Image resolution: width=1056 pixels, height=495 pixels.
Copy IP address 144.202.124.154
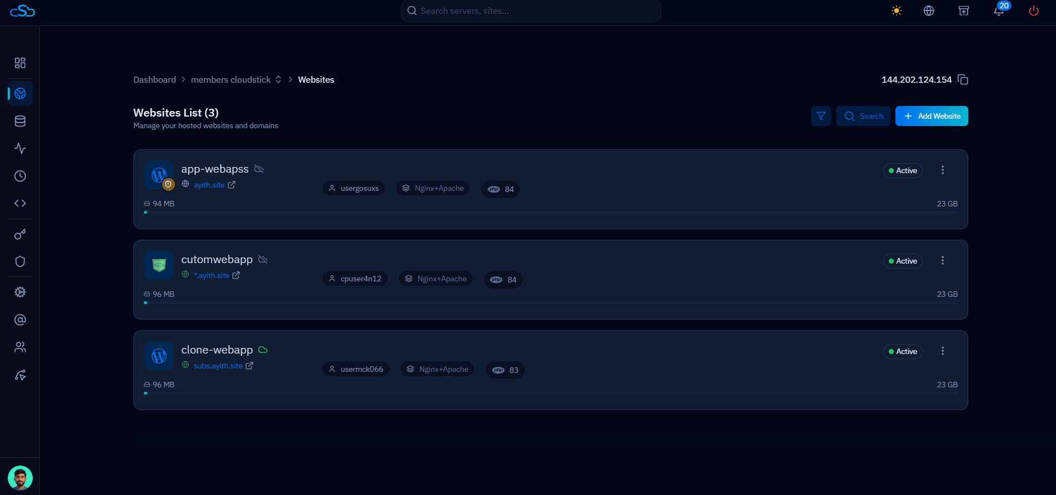pyautogui.click(x=963, y=79)
